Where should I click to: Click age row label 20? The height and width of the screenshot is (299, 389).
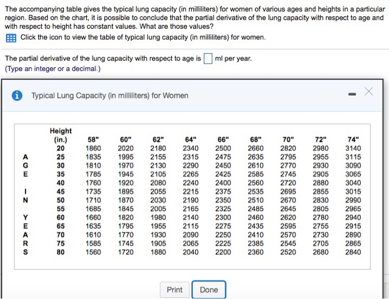61,148
